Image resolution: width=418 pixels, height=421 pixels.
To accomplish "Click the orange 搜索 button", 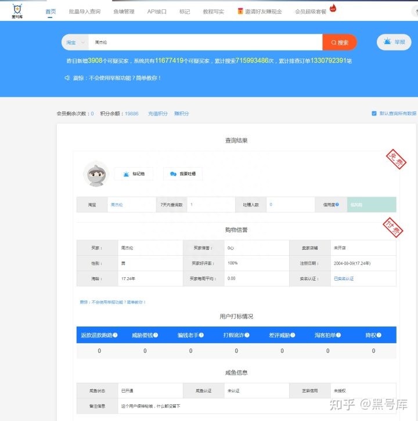I will point(340,42).
